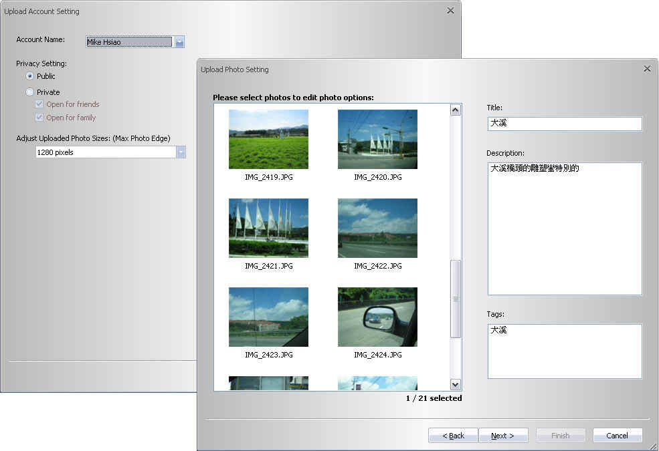Click into the Description text area
Image resolution: width=659 pixels, height=451 pixels.
565,229
